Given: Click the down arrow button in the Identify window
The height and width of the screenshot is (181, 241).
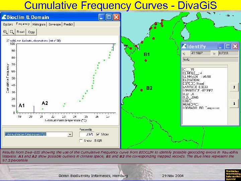Looking at the screenshot, I should click(x=234, y=104).
